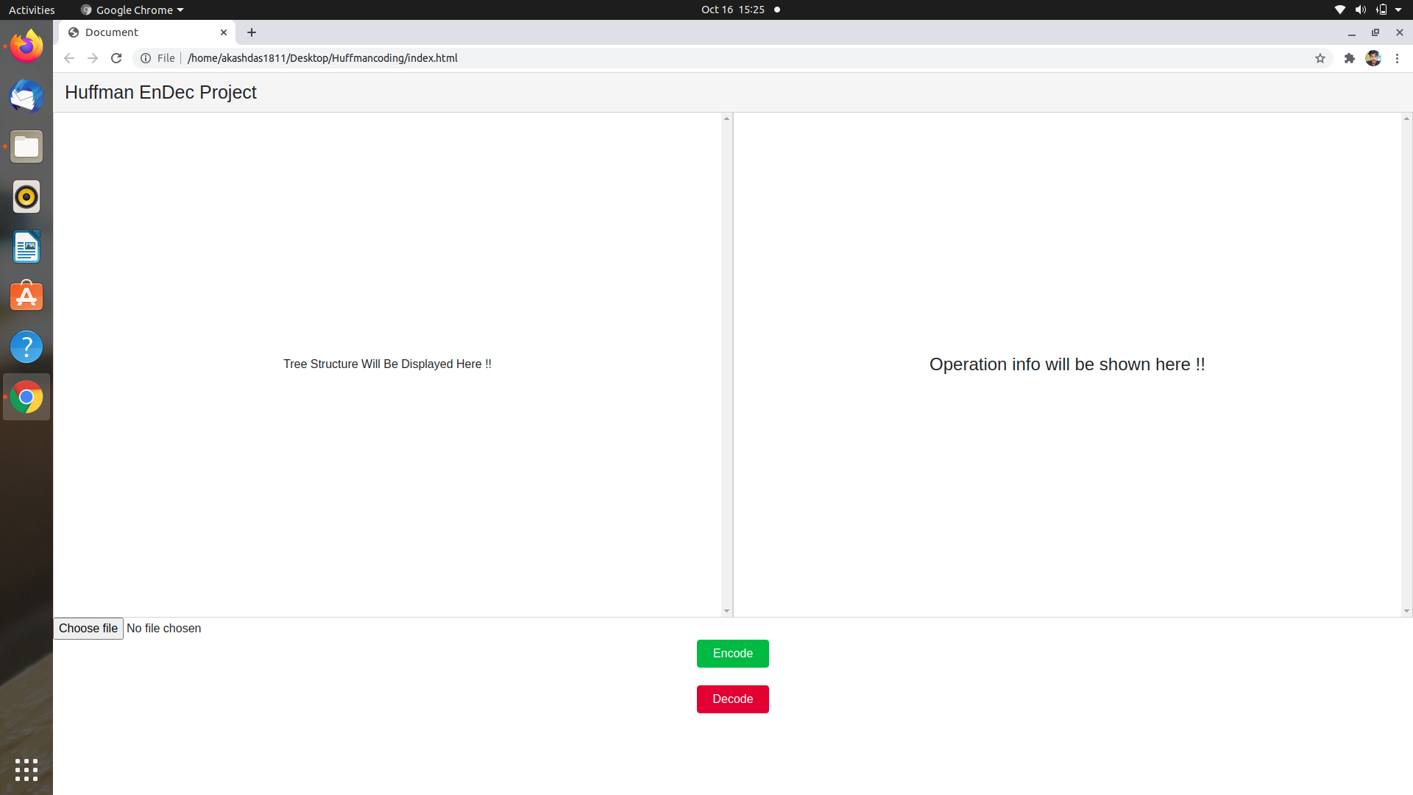The image size is (1413, 795).
Task: Go back to the previous page
Action: click(x=69, y=58)
